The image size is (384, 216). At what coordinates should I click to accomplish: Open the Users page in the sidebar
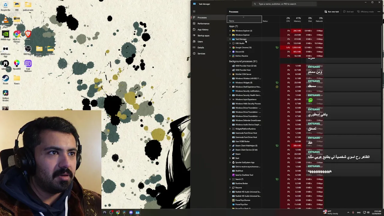208,41
